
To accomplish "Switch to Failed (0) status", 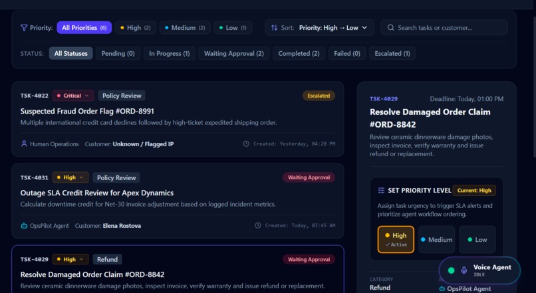I will pos(347,53).
